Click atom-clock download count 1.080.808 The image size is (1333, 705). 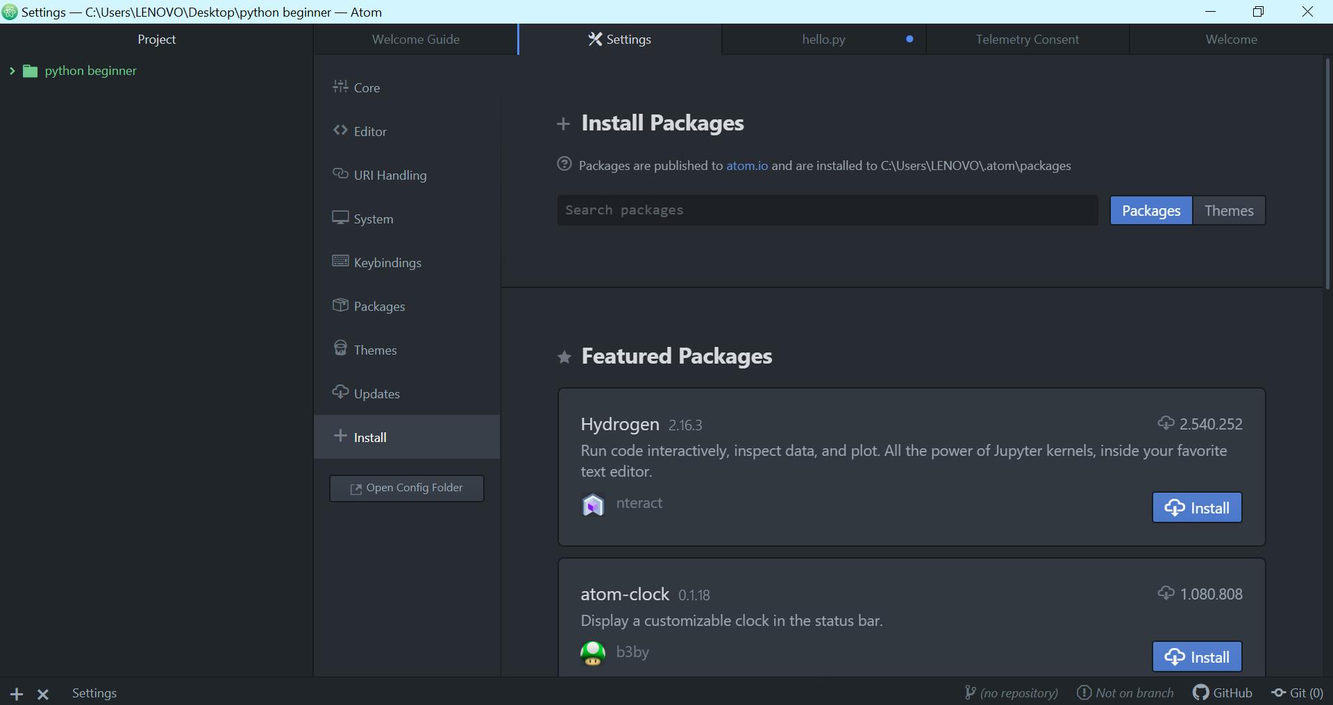pyautogui.click(x=1212, y=594)
